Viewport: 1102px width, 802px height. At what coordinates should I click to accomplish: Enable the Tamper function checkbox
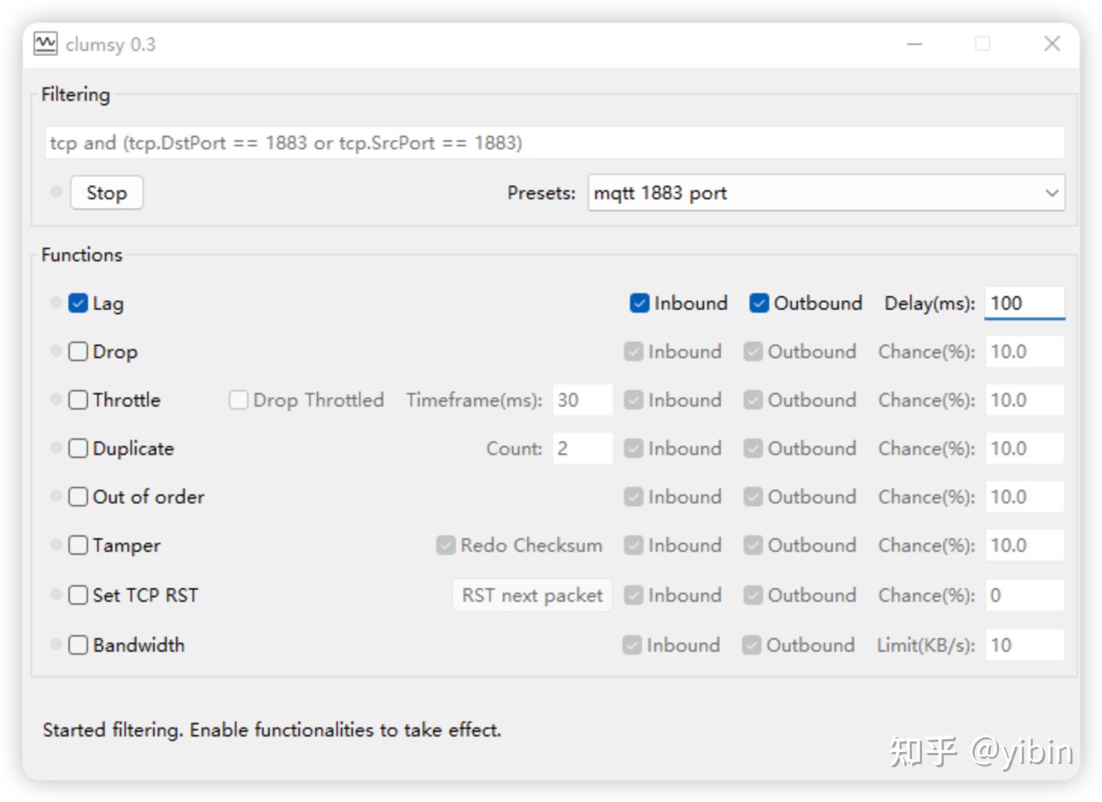click(78, 545)
